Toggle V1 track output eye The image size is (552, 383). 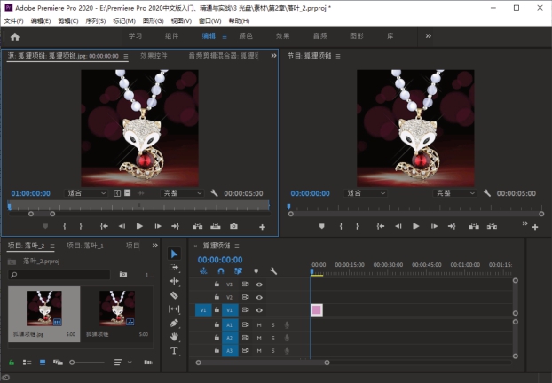click(259, 310)
